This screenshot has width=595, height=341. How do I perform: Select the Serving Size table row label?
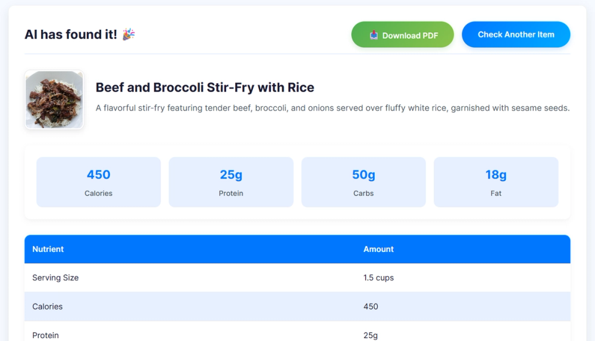55,277
